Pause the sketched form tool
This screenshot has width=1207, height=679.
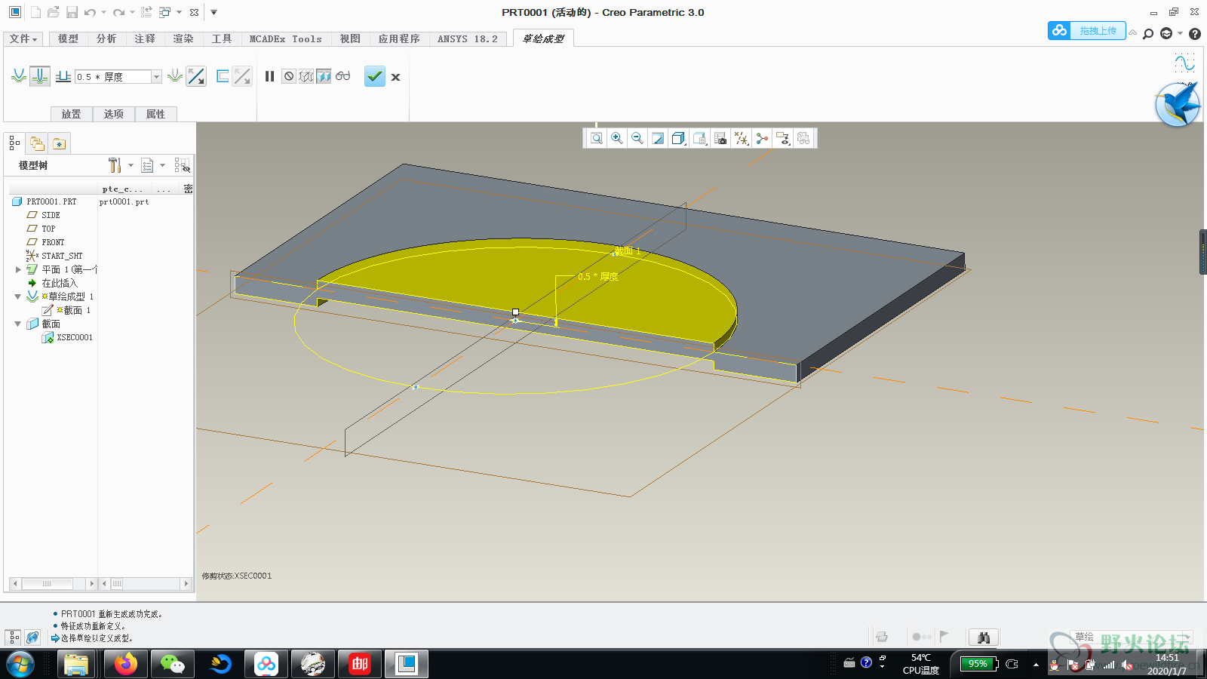click(269, 76)
